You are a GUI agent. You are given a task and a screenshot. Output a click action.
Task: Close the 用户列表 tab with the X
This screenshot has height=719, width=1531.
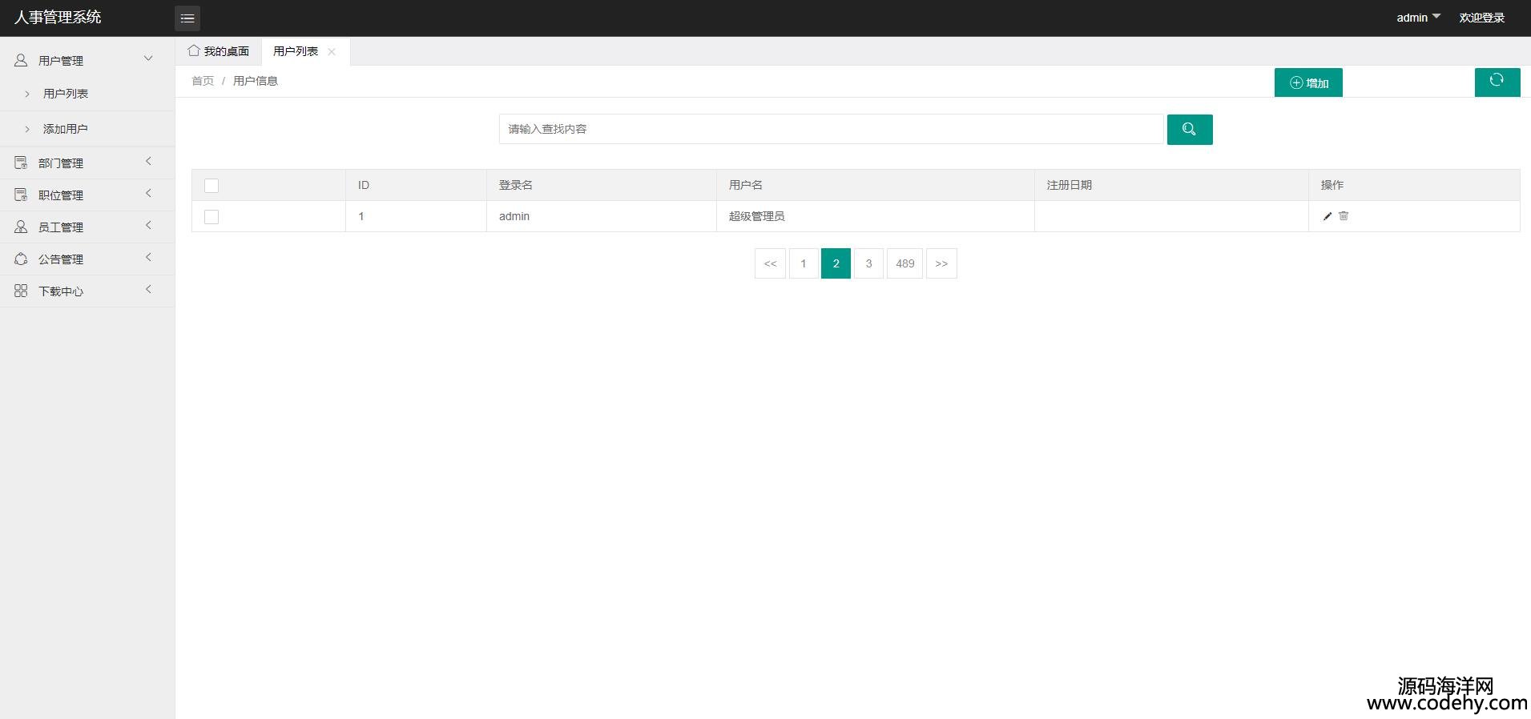332,52
